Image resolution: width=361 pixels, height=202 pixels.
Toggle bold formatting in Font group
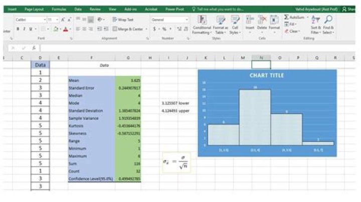(x=18, y=29)
